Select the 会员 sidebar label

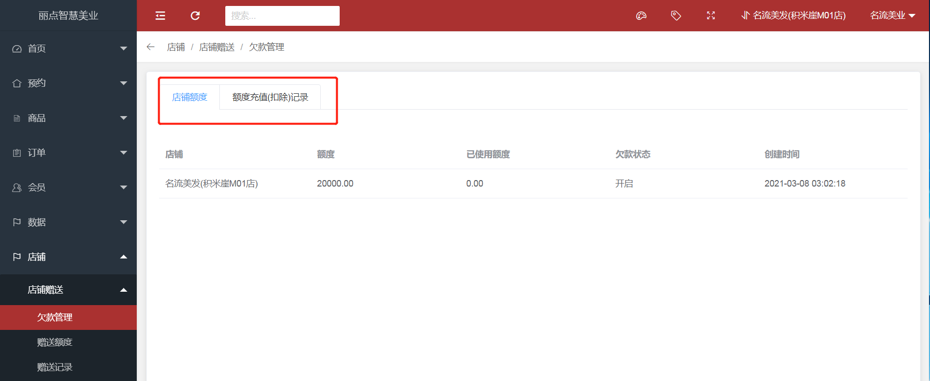click(x=37, y=188)
